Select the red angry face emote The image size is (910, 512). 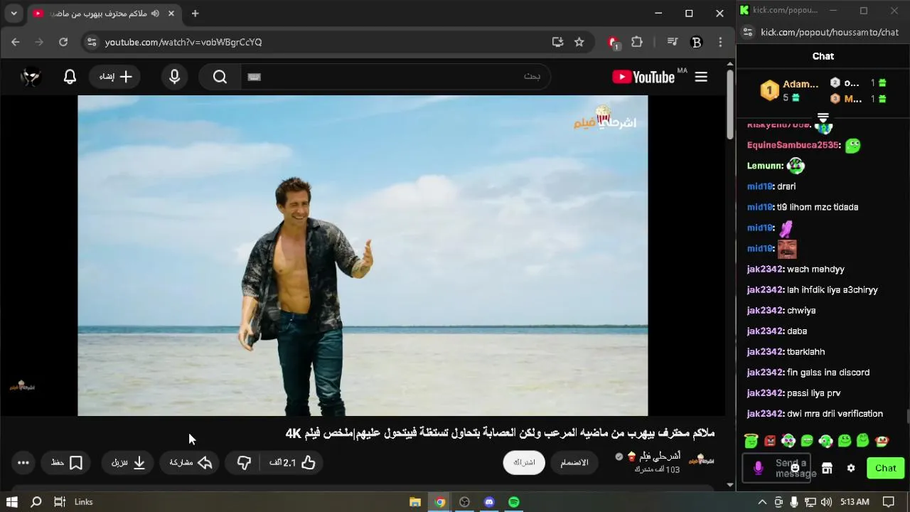click(x=770, y=441)
